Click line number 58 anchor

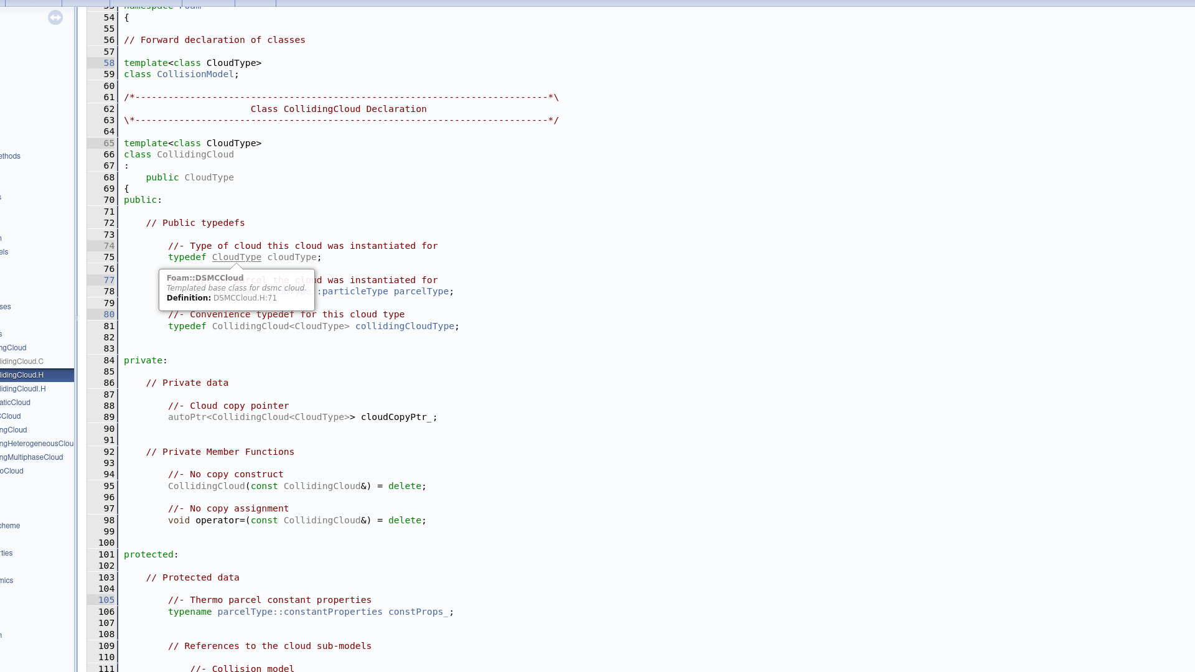point(109,63)
